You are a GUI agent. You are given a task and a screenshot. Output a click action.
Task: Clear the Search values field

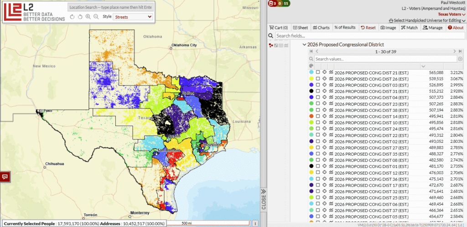coord(460,59)
